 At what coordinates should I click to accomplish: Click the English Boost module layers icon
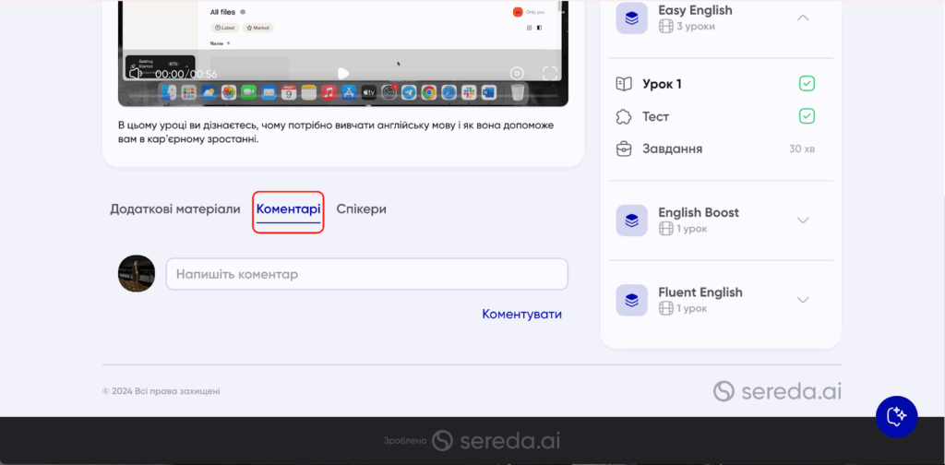point(631,221)
